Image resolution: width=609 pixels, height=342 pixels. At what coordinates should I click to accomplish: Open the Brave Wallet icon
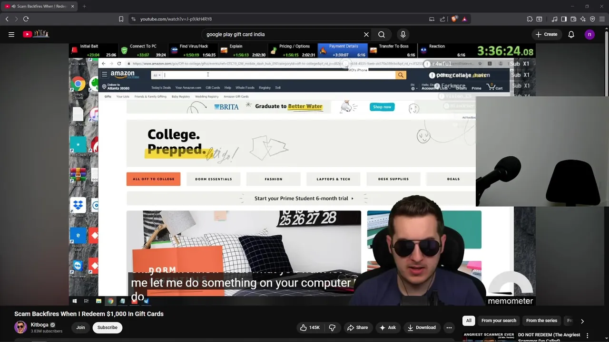click(573, 19)
